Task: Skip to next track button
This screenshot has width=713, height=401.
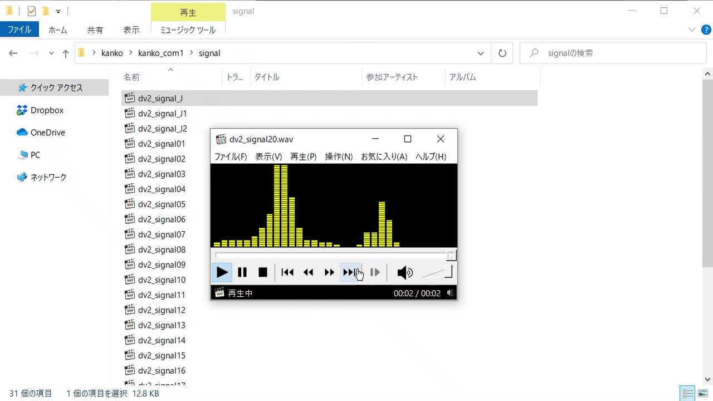Action: 350,272
